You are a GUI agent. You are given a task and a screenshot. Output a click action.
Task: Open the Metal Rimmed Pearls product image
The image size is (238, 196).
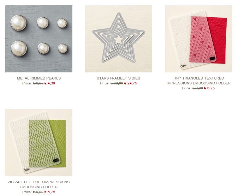coord(39,39)
